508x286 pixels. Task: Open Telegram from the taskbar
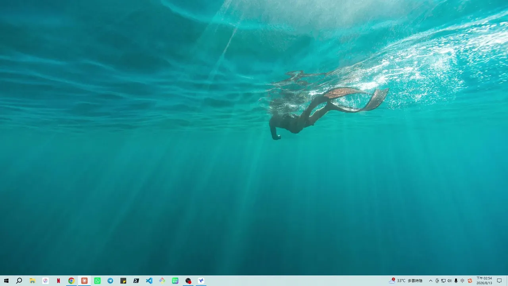(110, 281)
